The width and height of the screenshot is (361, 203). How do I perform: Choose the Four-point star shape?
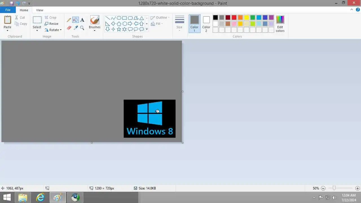tap(113, 29)
